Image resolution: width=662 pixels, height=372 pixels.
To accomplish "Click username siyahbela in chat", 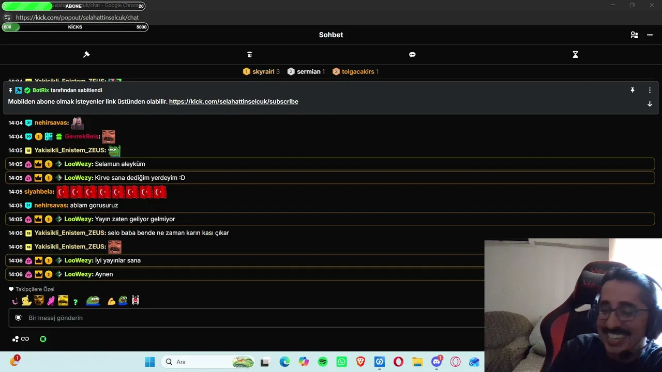I will pyautogui.click(x=39, y=192).
